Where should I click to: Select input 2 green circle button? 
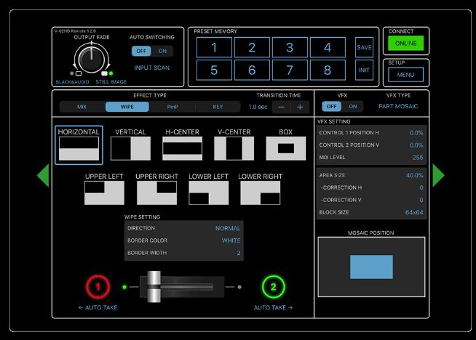click(x=273, y=287)
